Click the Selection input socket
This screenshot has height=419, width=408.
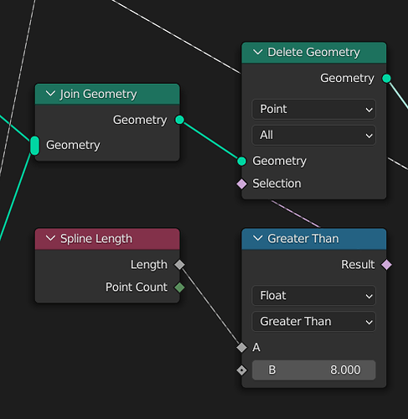click(x=241, y=184)
